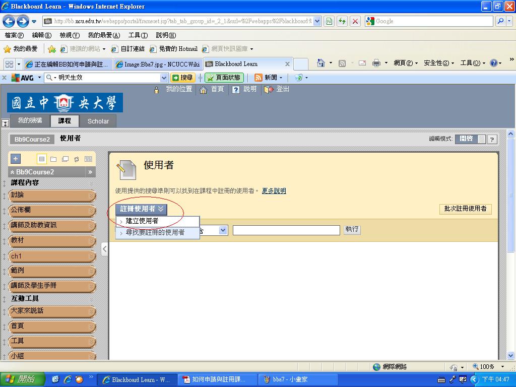Open the search criteria combo box

point(223,230)
